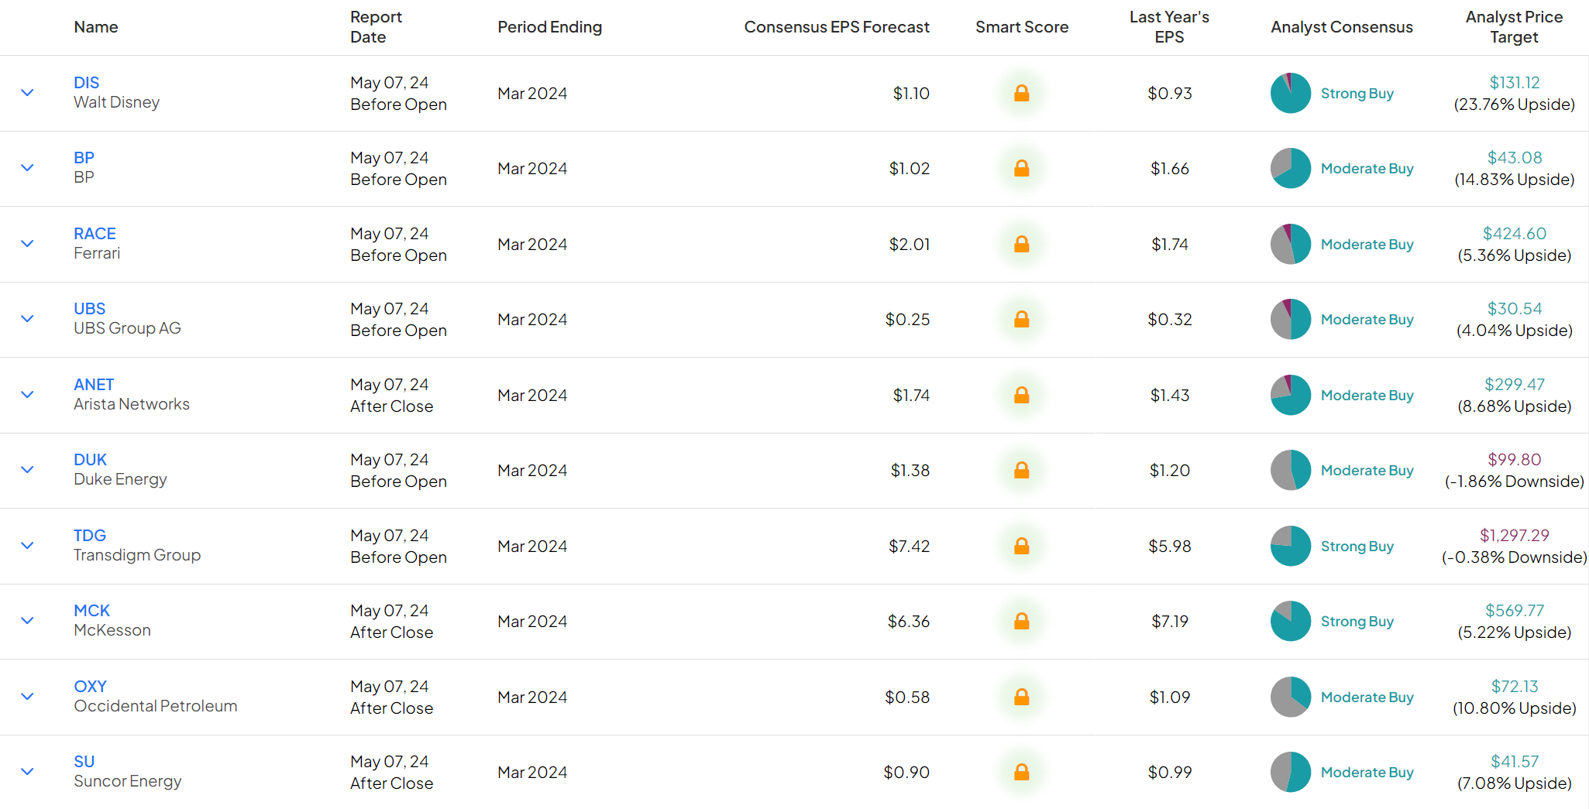1589x809 pixels.
Task: Click the Strong Buy label for Transdigm Group
Action: point(1357,547)
